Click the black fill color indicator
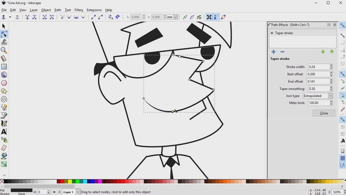Screen dimensions: 346x195 tap(21, 190)
